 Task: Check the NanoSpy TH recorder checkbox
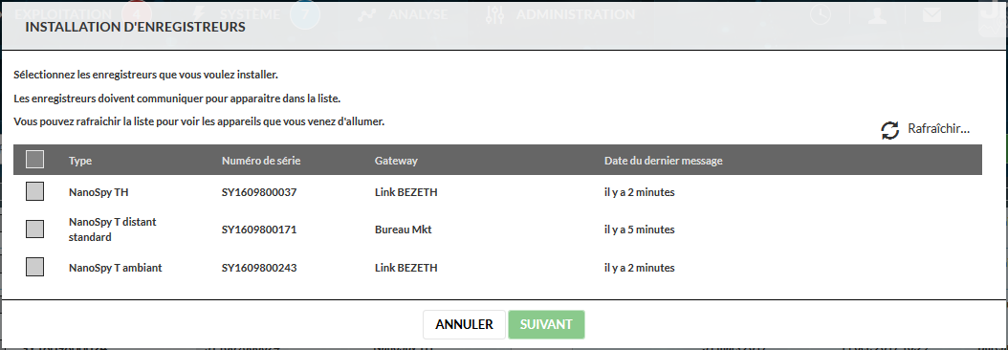point(34,191)
